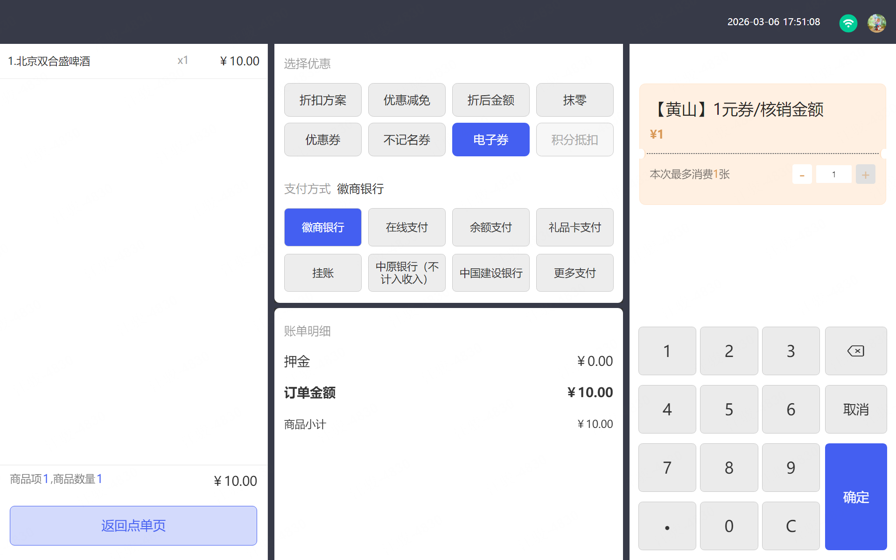Click 返回点单页 button
896x560 pixels.
[x=133, y=525]
